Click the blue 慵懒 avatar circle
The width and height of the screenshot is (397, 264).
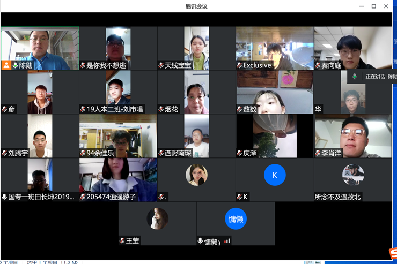point(236,218)
